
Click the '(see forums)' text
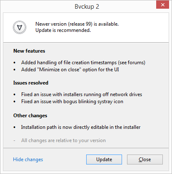tap(132, 63)
